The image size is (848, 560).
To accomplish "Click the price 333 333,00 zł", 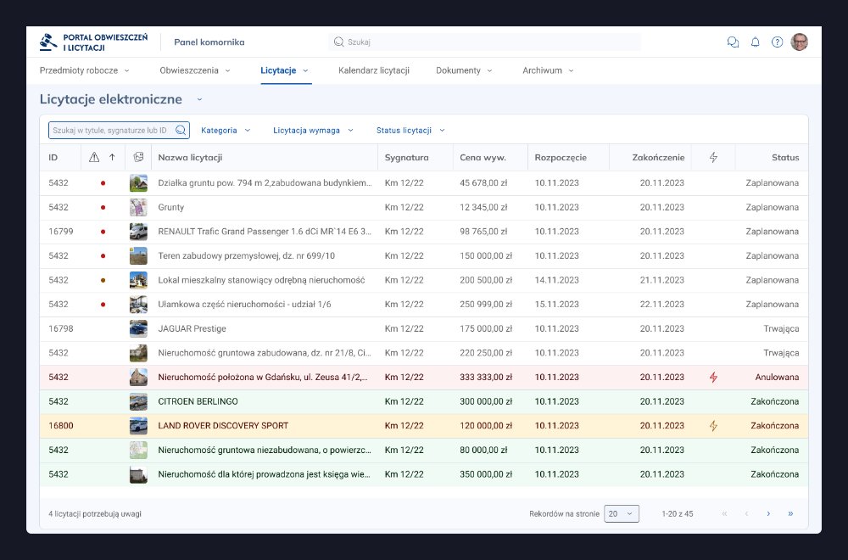I will (x=486, y=377).
